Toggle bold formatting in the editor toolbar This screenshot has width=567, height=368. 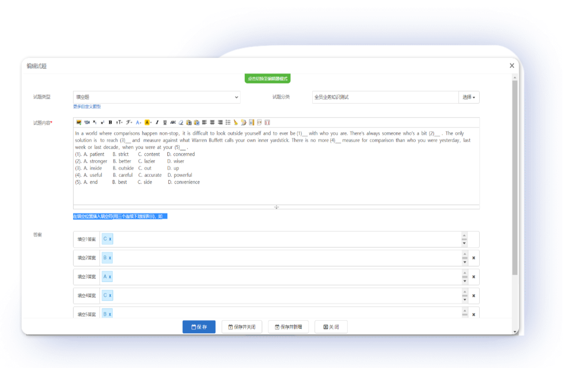tap(110, 123)
